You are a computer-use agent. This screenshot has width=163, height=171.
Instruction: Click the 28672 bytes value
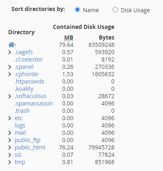(x=106, y=96)
